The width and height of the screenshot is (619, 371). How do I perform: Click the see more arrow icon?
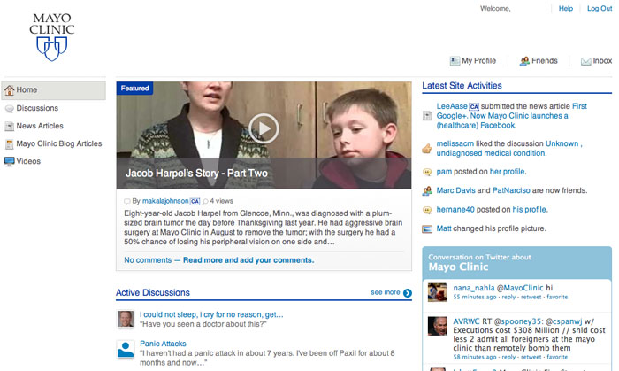coord(408,293)
